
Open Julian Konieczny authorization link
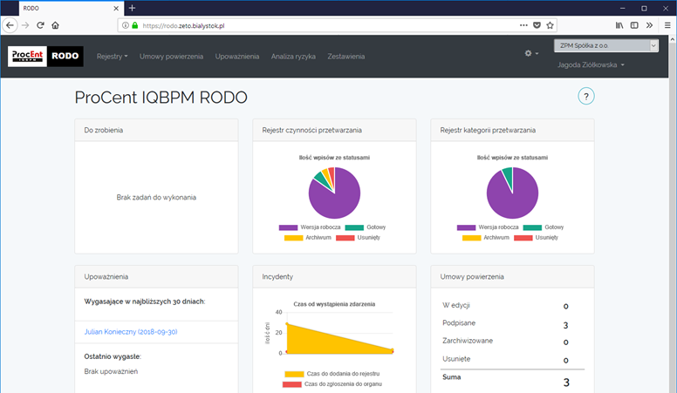[131, 332]
